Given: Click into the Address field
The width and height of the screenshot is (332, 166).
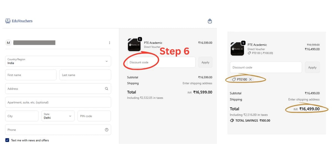Looking at the screenshot, I should click(x=58, y=89).
